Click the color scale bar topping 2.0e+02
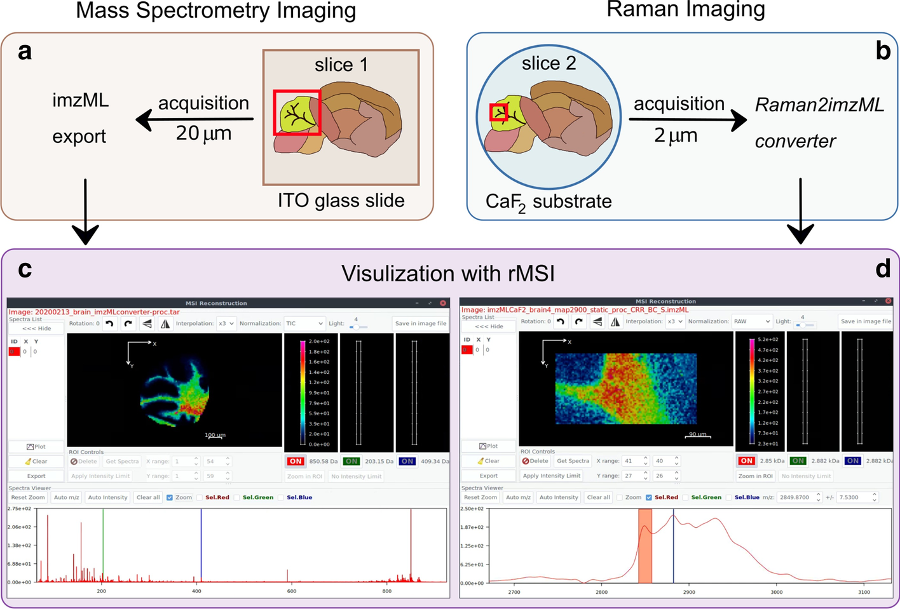Viewport: 900px width, 609px height. [304, 392]
